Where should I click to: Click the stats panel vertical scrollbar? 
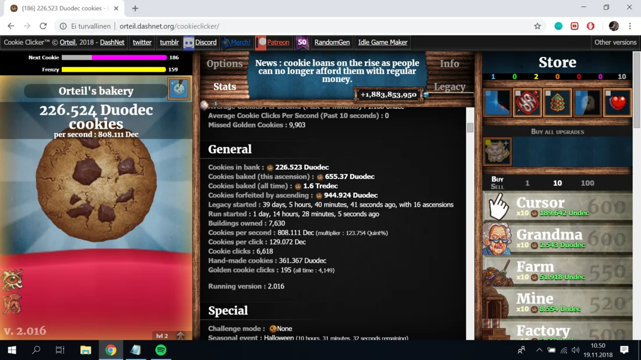tap(470, 128)
